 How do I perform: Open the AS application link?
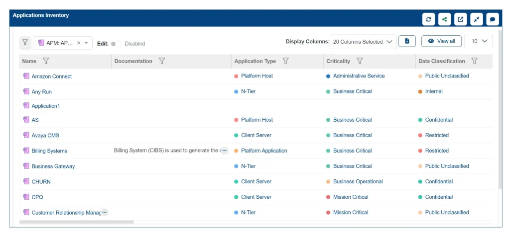point(35,120)
